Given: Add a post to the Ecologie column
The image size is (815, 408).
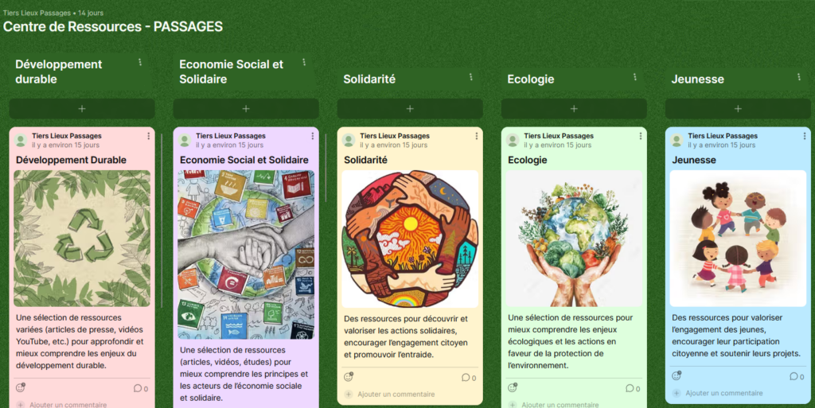Looking at the screenshot, I should [574, 108].
